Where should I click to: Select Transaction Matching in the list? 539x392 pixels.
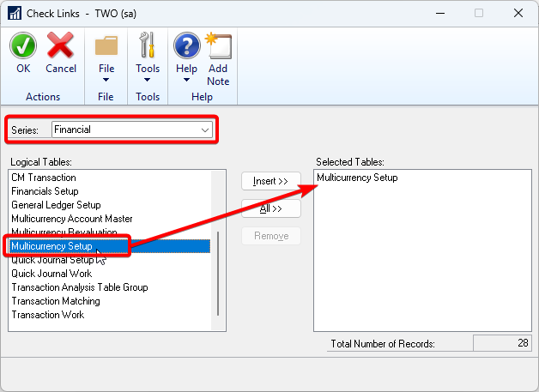point(55,301)
